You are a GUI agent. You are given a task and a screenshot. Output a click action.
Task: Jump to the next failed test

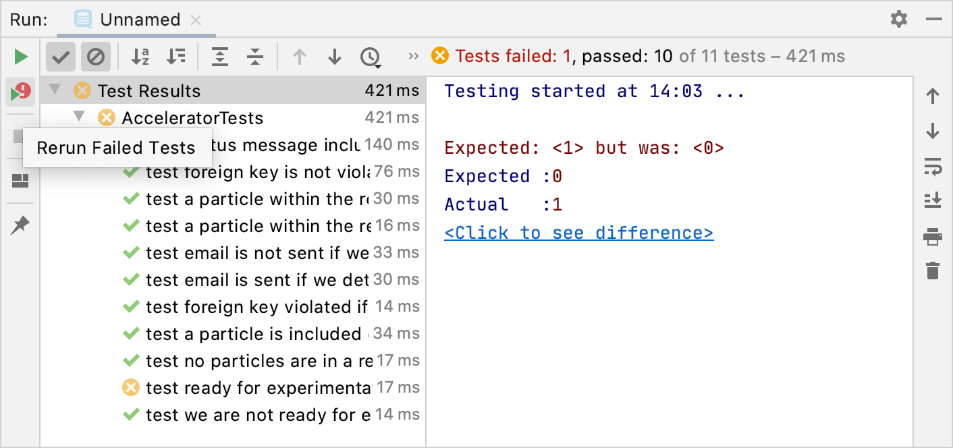point(334,57)
